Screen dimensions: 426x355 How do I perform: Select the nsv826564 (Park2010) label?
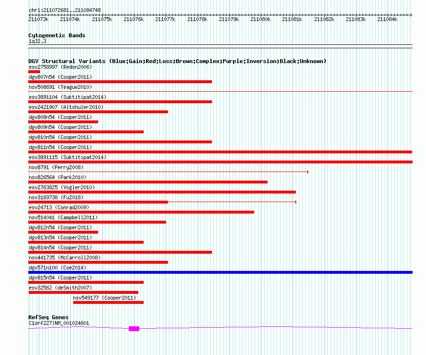click(57, 177)
